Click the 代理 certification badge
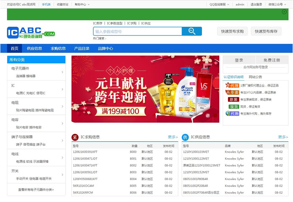Viewport: 293px width, 202px height. [232, 85]
